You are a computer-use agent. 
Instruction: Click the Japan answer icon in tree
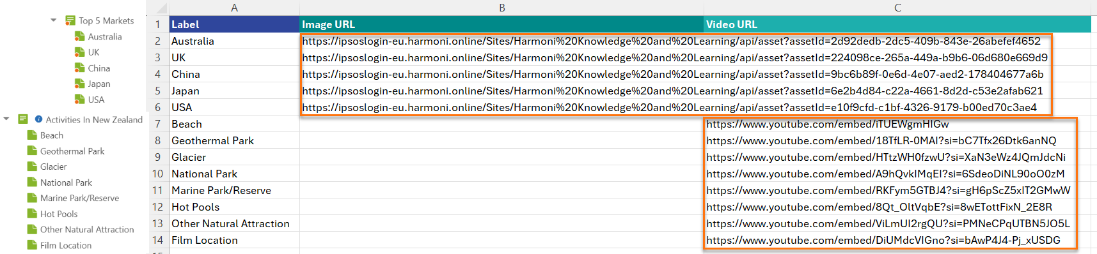click(80, 83)
